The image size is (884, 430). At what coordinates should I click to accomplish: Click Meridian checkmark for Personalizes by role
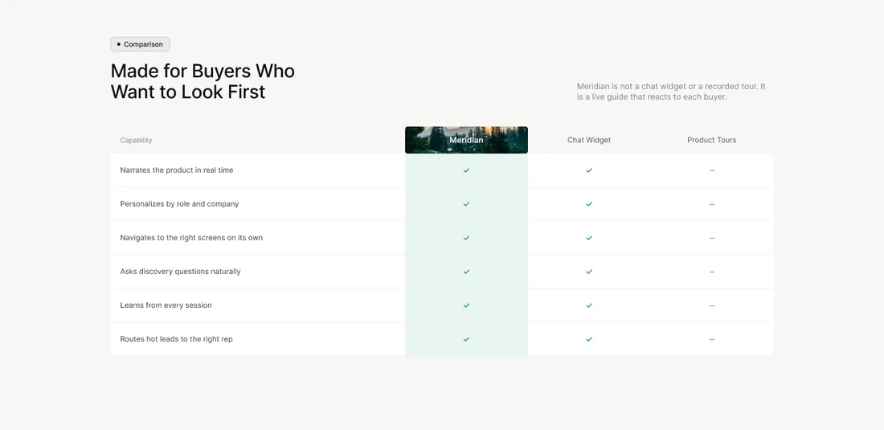(466, 204)
